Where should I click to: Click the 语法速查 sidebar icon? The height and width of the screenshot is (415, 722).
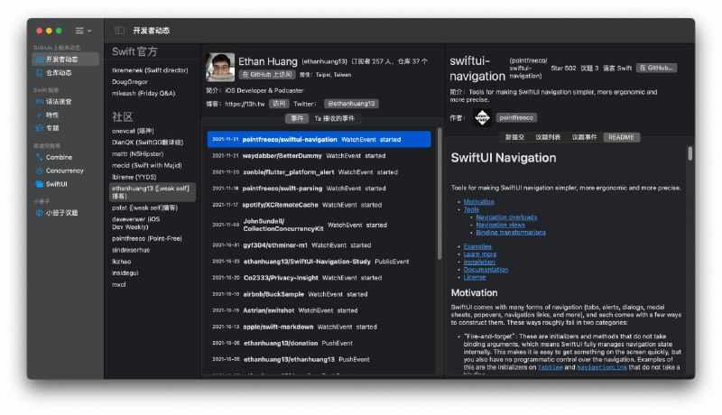[x=40, y=102]
